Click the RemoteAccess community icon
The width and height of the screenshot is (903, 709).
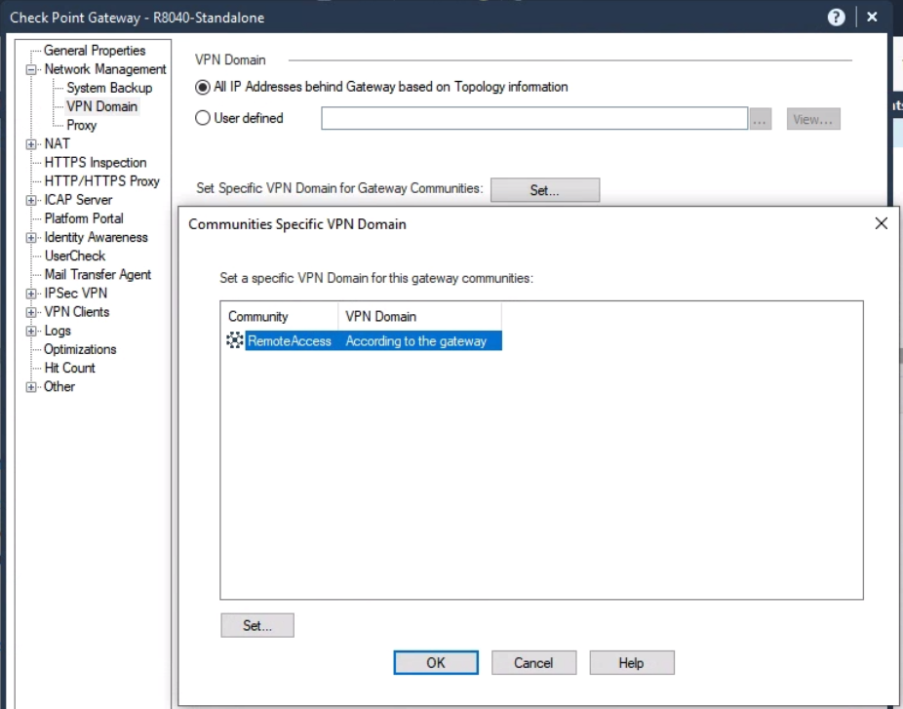234,341
